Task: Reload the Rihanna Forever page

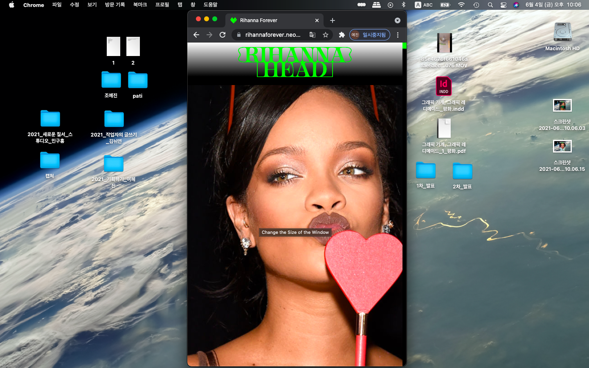Action: pos(223,35)
